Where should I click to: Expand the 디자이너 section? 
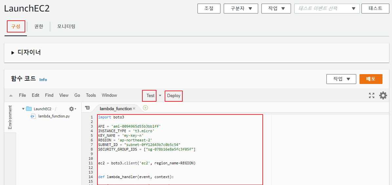13,52
